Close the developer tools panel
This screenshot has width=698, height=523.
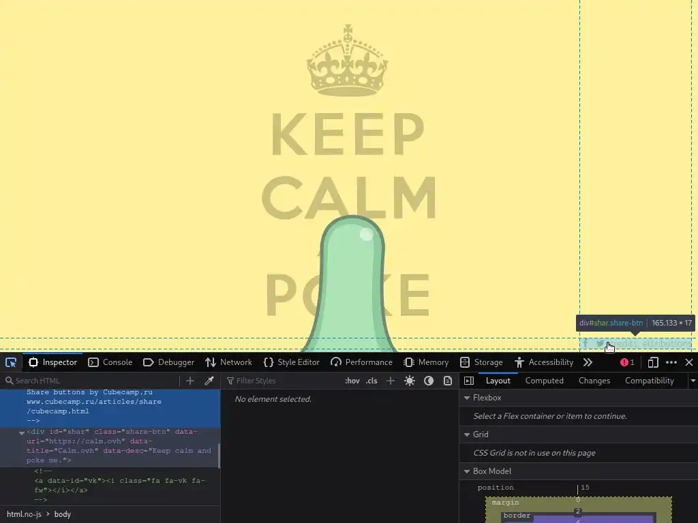tap(689, 362)
